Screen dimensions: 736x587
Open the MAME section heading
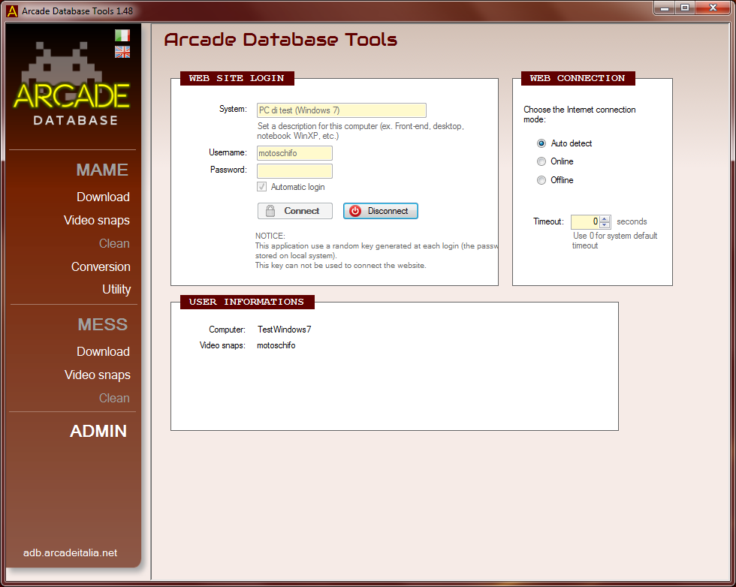[x=102, y=170]
